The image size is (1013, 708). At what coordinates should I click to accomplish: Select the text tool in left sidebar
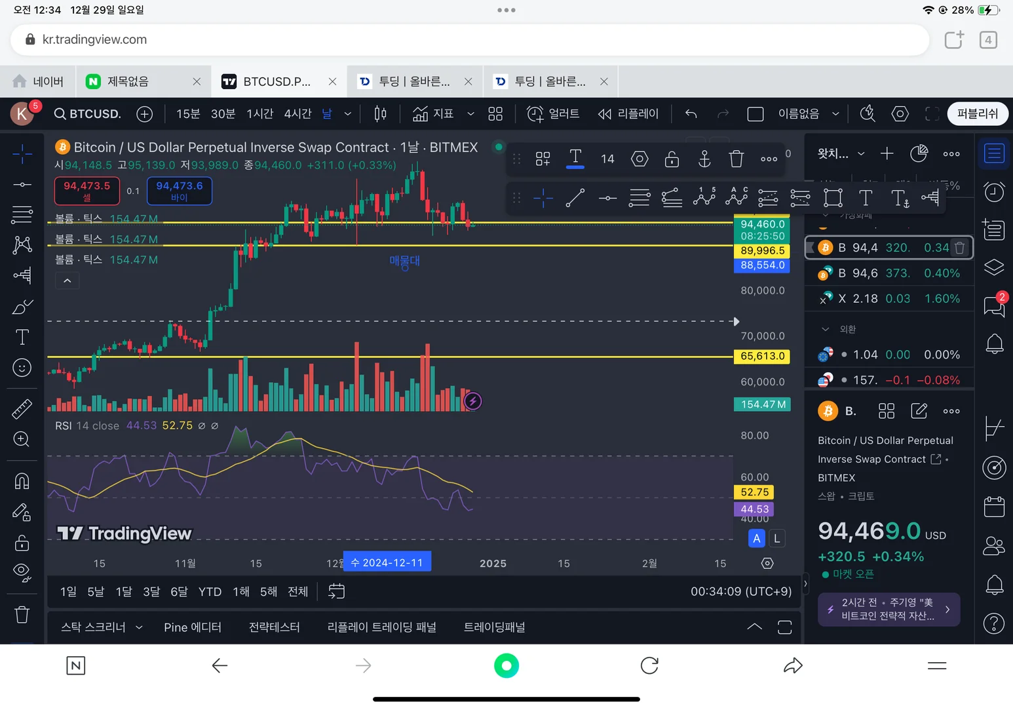tap(22, 337)
